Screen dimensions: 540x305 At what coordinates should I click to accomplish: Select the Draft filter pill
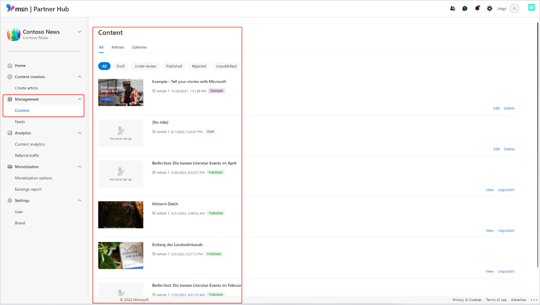120,66
